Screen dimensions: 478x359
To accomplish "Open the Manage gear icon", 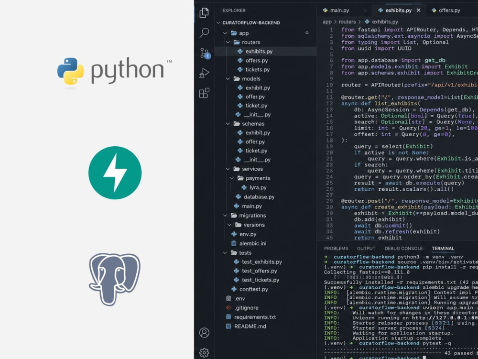I will [x=204, y=353].
